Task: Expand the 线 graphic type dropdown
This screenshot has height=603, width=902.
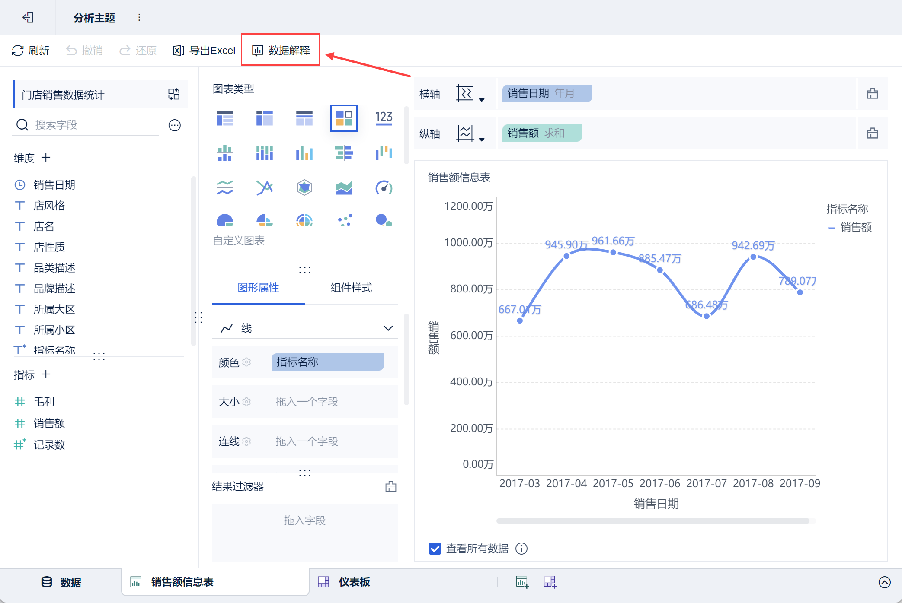Action: 388,328
